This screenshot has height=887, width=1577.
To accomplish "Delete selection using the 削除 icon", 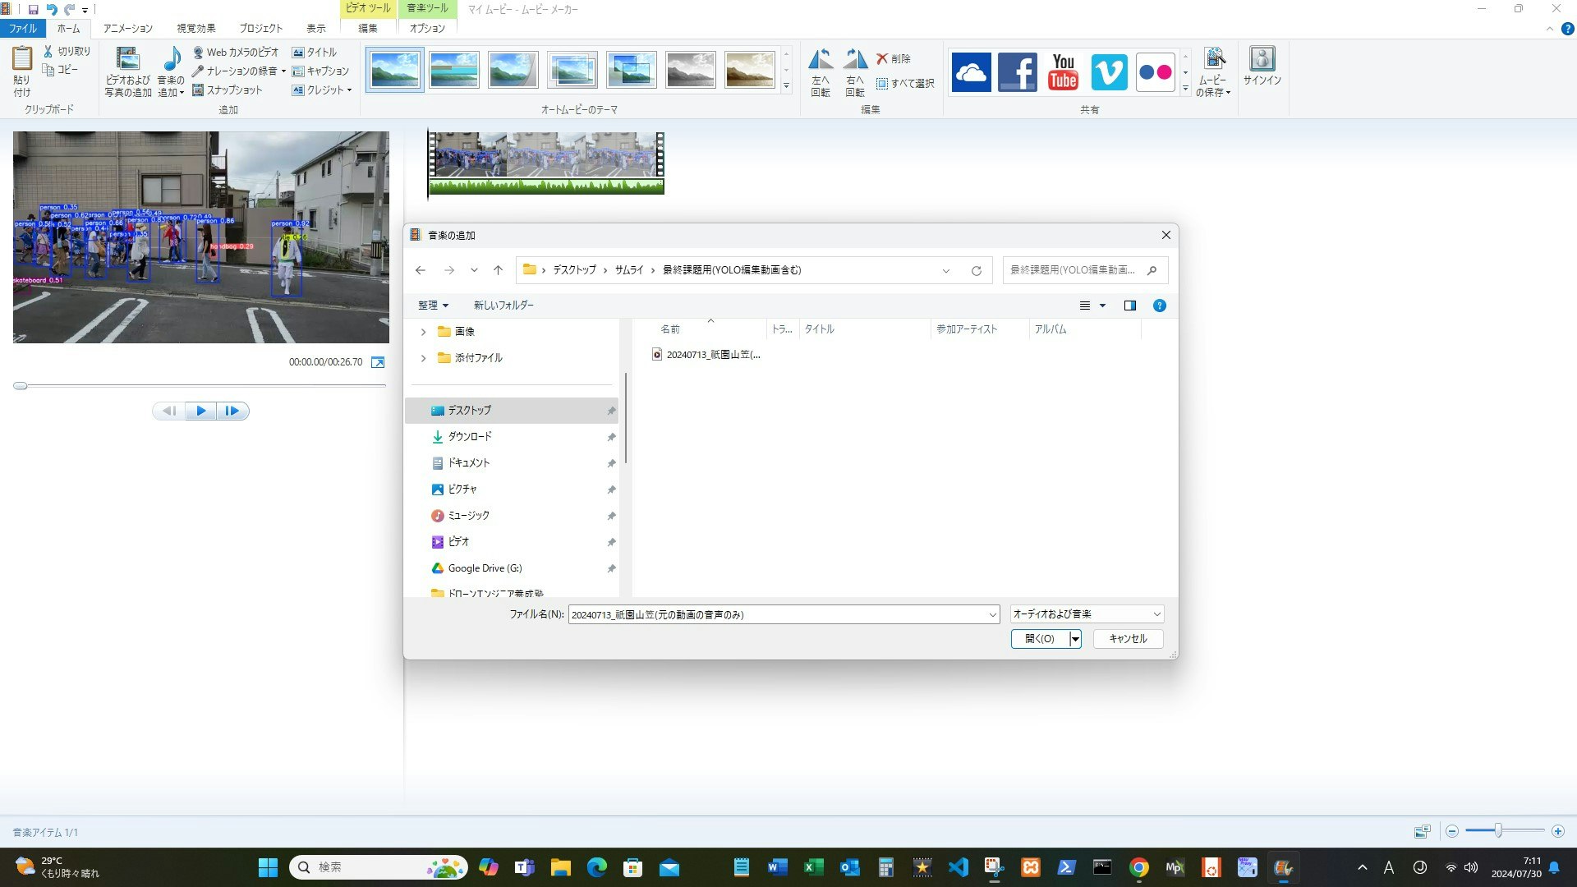I will click(x=895, y=58).
